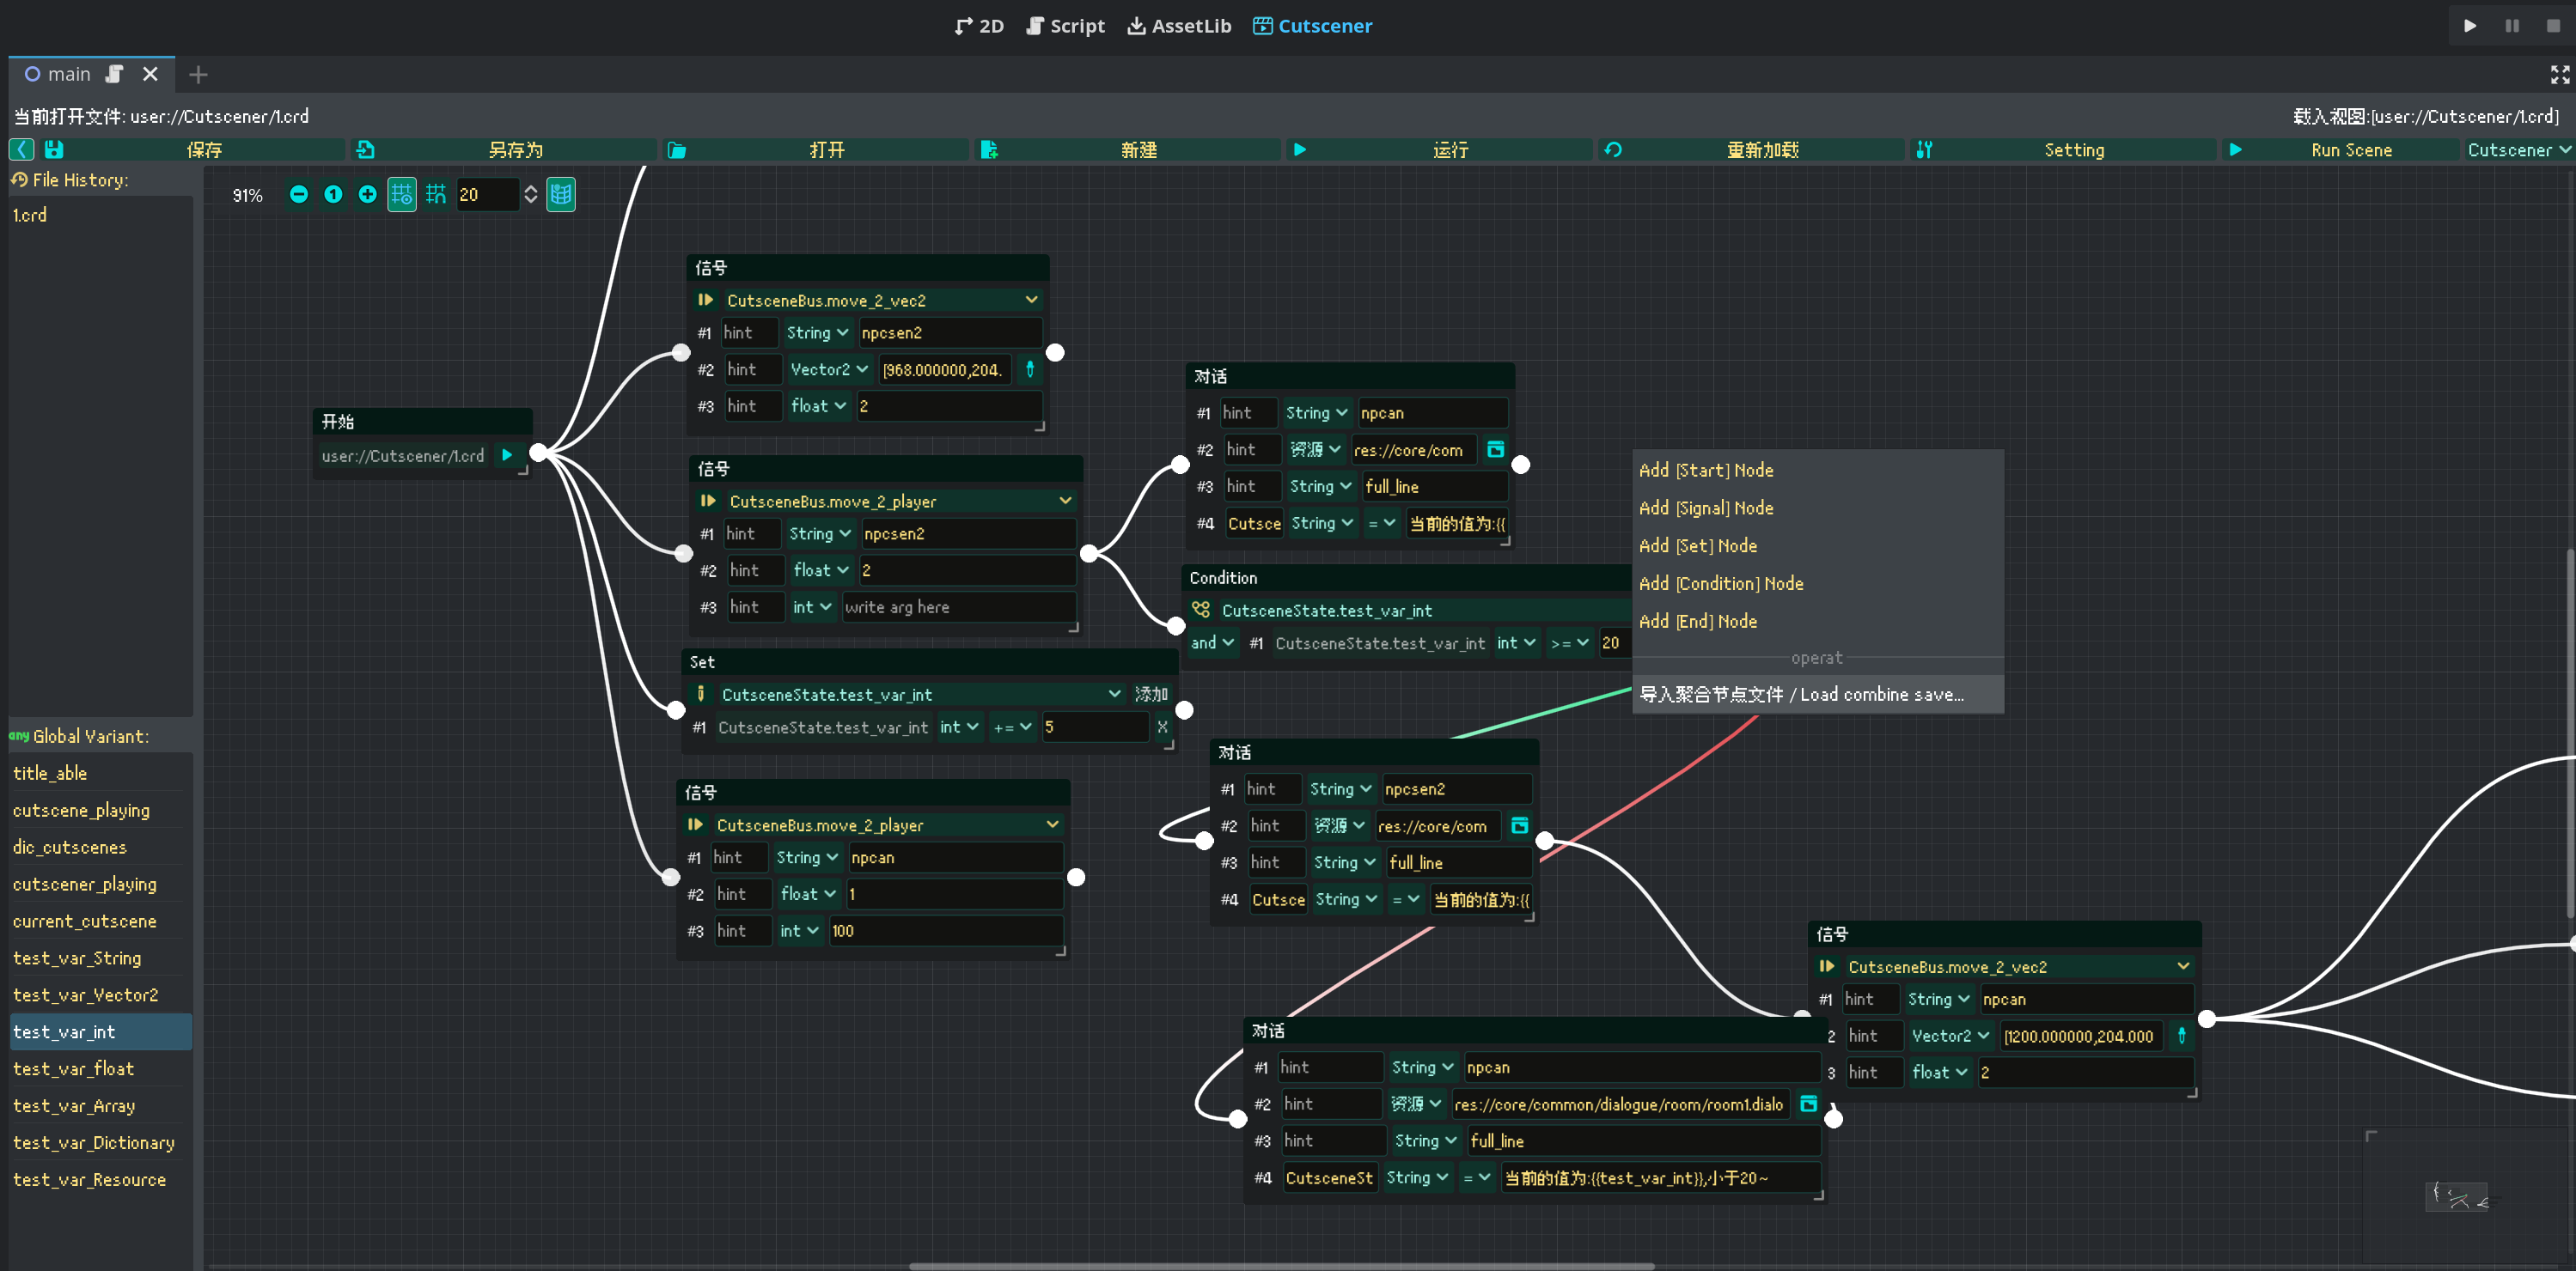The image size is (2576, 1271).
Task: Open resource picker in first 对话 node
Action: [1495, 450]
